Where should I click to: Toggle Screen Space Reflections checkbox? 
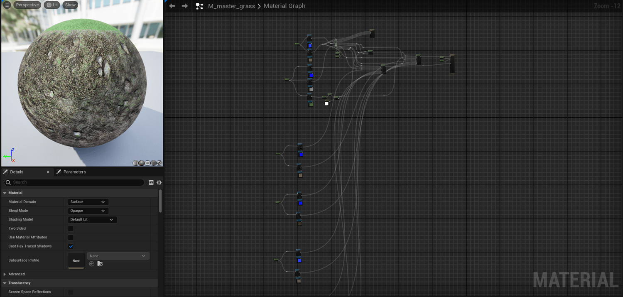pyautogui.click(x=71, y=292)
